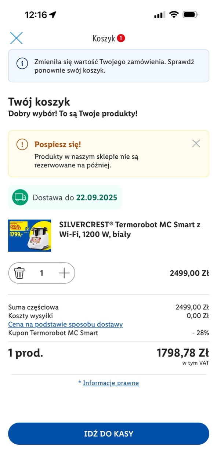Dismiss the Pospiesz się! warning banner
Viewport: 217px width, 470px height.
tap(196, 144)
